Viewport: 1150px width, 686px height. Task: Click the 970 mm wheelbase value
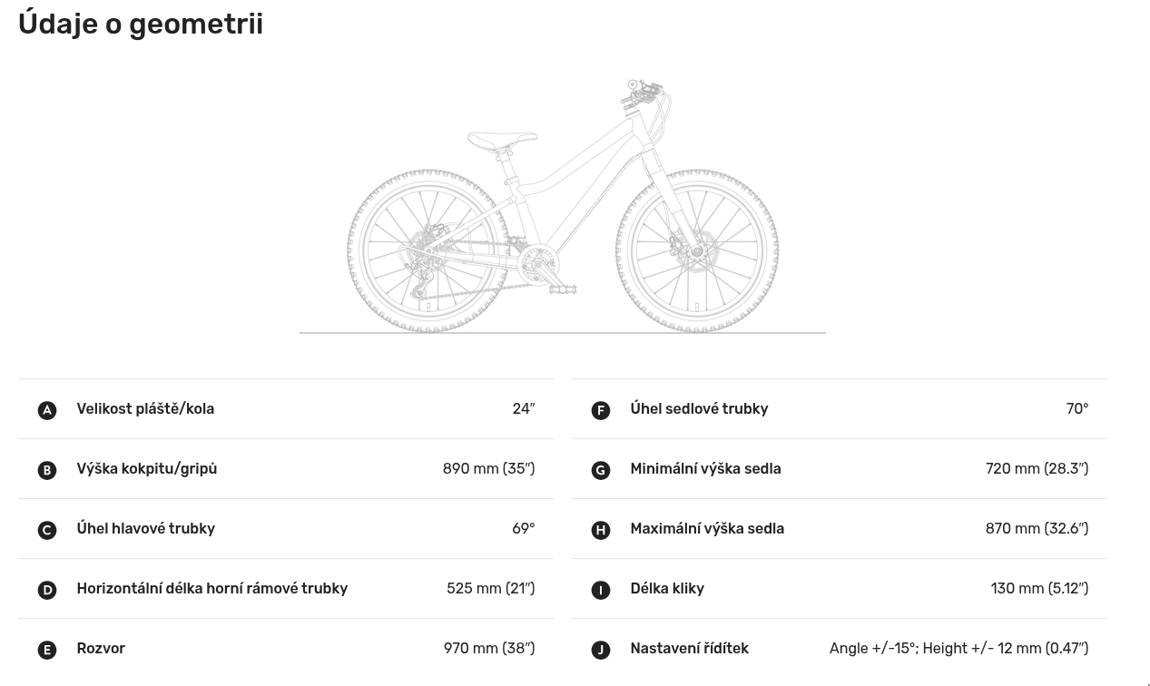(488, 649)
